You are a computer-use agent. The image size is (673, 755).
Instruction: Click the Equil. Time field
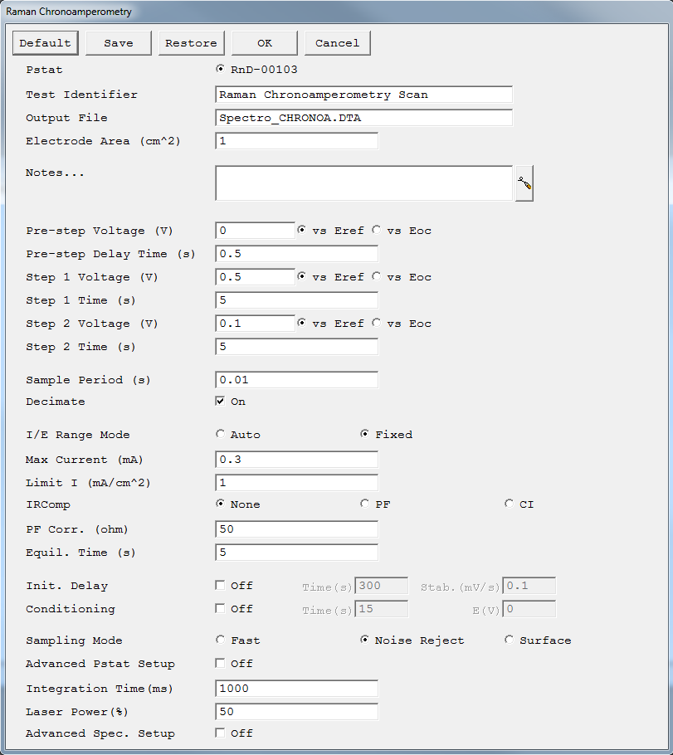pos(297,553)
